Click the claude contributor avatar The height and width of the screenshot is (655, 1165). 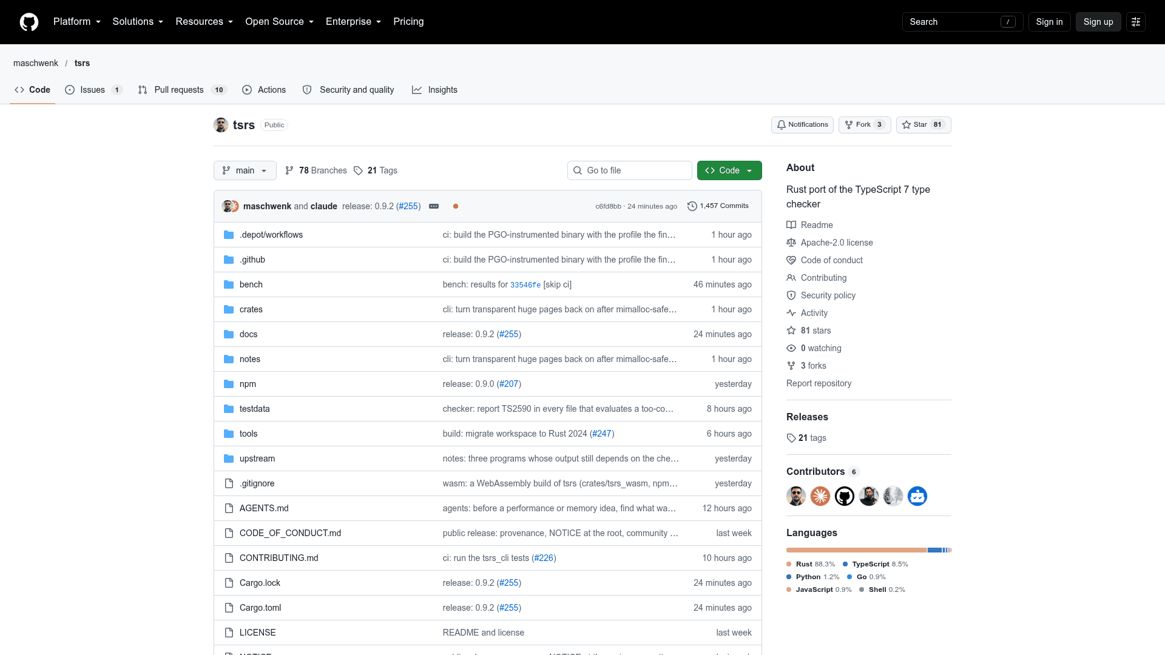click(x=820, y=496)
